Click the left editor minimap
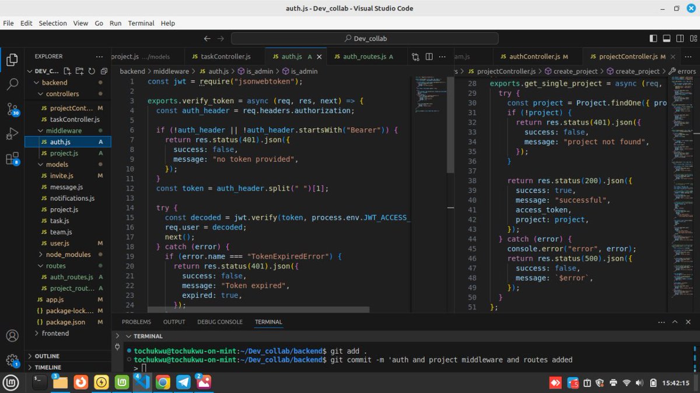 click(430, 96)
